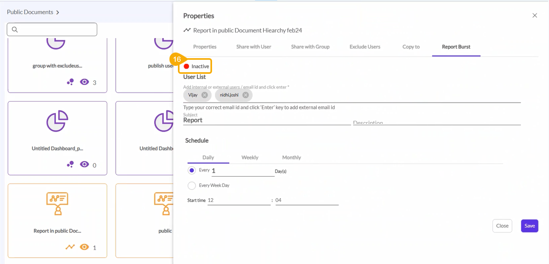
Task: Select the Every Week Day radio option
Action: click(192, 185)
